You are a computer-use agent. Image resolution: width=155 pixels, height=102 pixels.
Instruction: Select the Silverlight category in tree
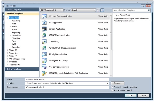[x=16, y=38]
